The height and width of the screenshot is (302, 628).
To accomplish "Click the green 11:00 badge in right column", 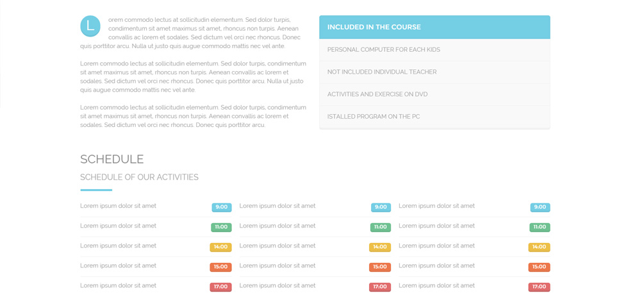I will pos(540,227).
